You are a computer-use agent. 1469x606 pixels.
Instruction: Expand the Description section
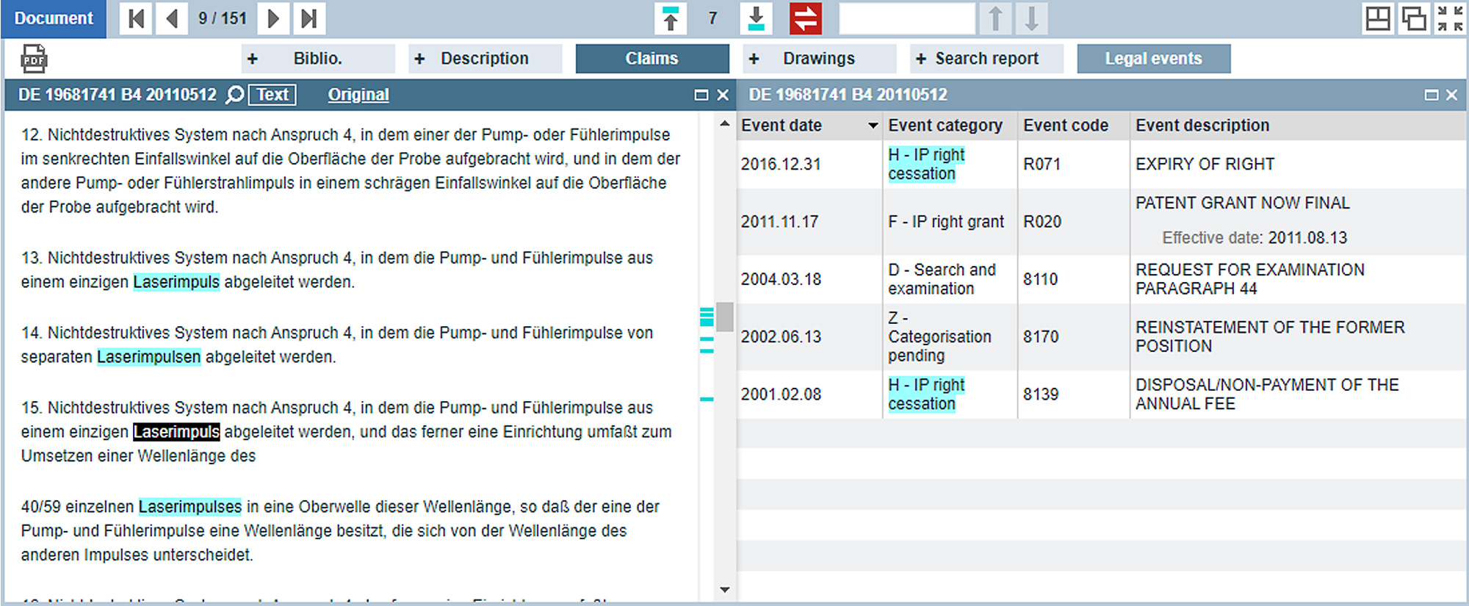coord(484,59)
